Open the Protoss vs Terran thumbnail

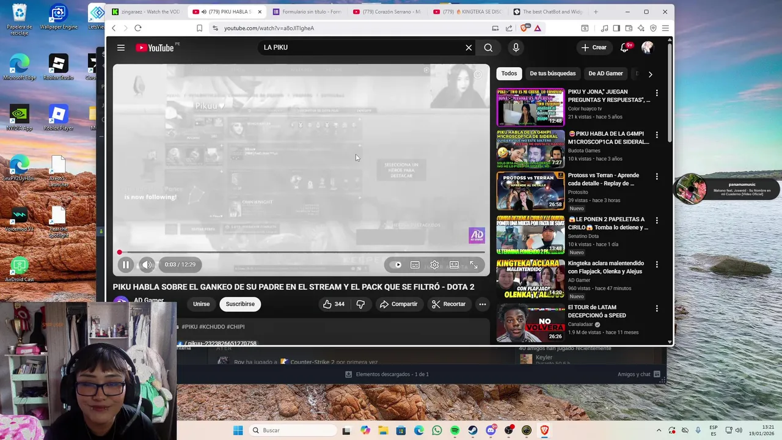(530, 191)
